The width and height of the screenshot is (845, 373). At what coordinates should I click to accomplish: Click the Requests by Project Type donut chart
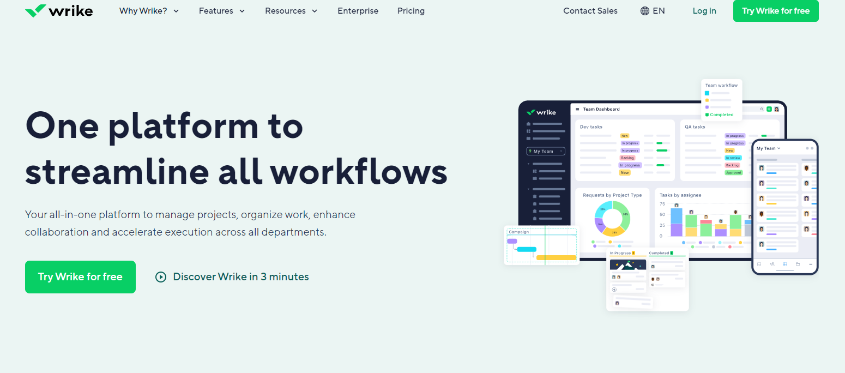[x=612, y=218]
